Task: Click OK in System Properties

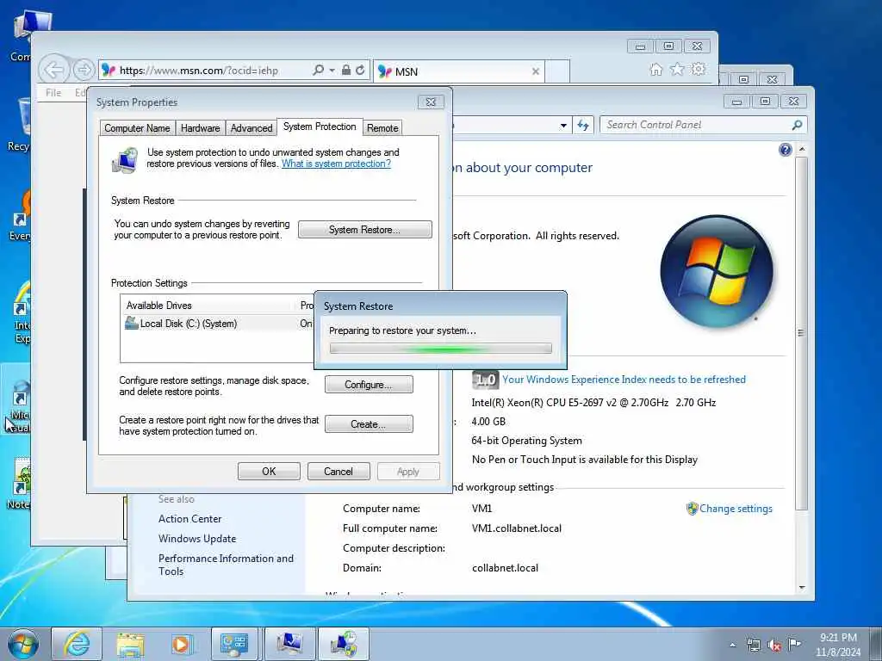Action: 269,471
